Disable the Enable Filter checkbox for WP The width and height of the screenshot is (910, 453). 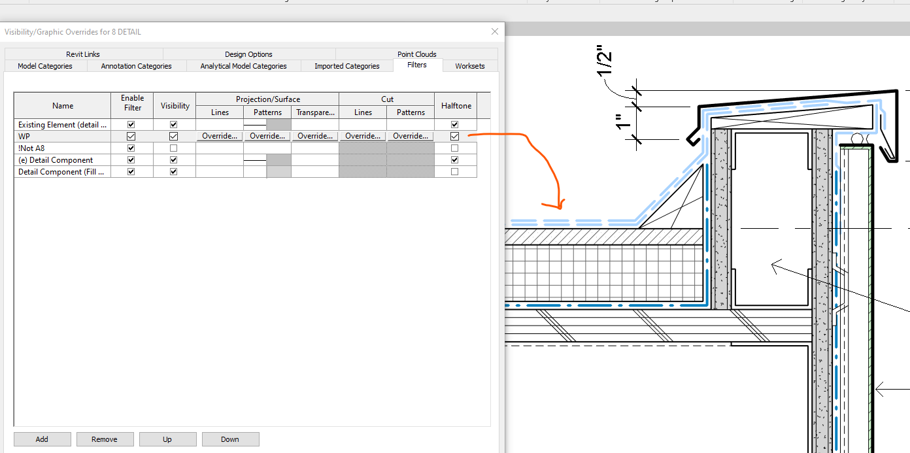(x=131, y=136)
